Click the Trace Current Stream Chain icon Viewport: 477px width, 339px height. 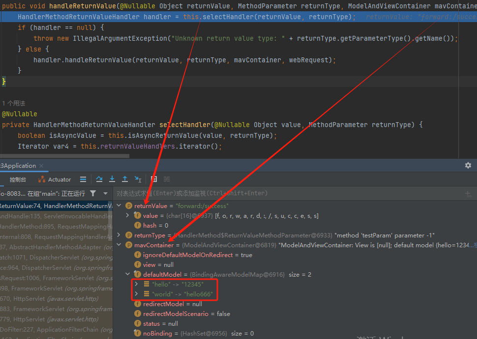[x=167, y=179]
